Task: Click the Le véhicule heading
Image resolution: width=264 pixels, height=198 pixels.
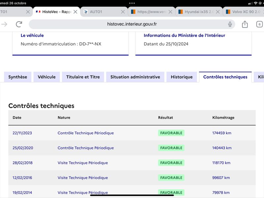Action: click(32, 35)
